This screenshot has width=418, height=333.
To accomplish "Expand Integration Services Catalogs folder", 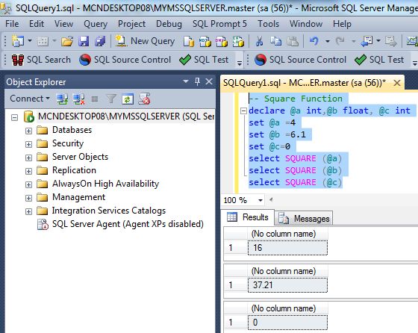I will (x=28, y=211).
